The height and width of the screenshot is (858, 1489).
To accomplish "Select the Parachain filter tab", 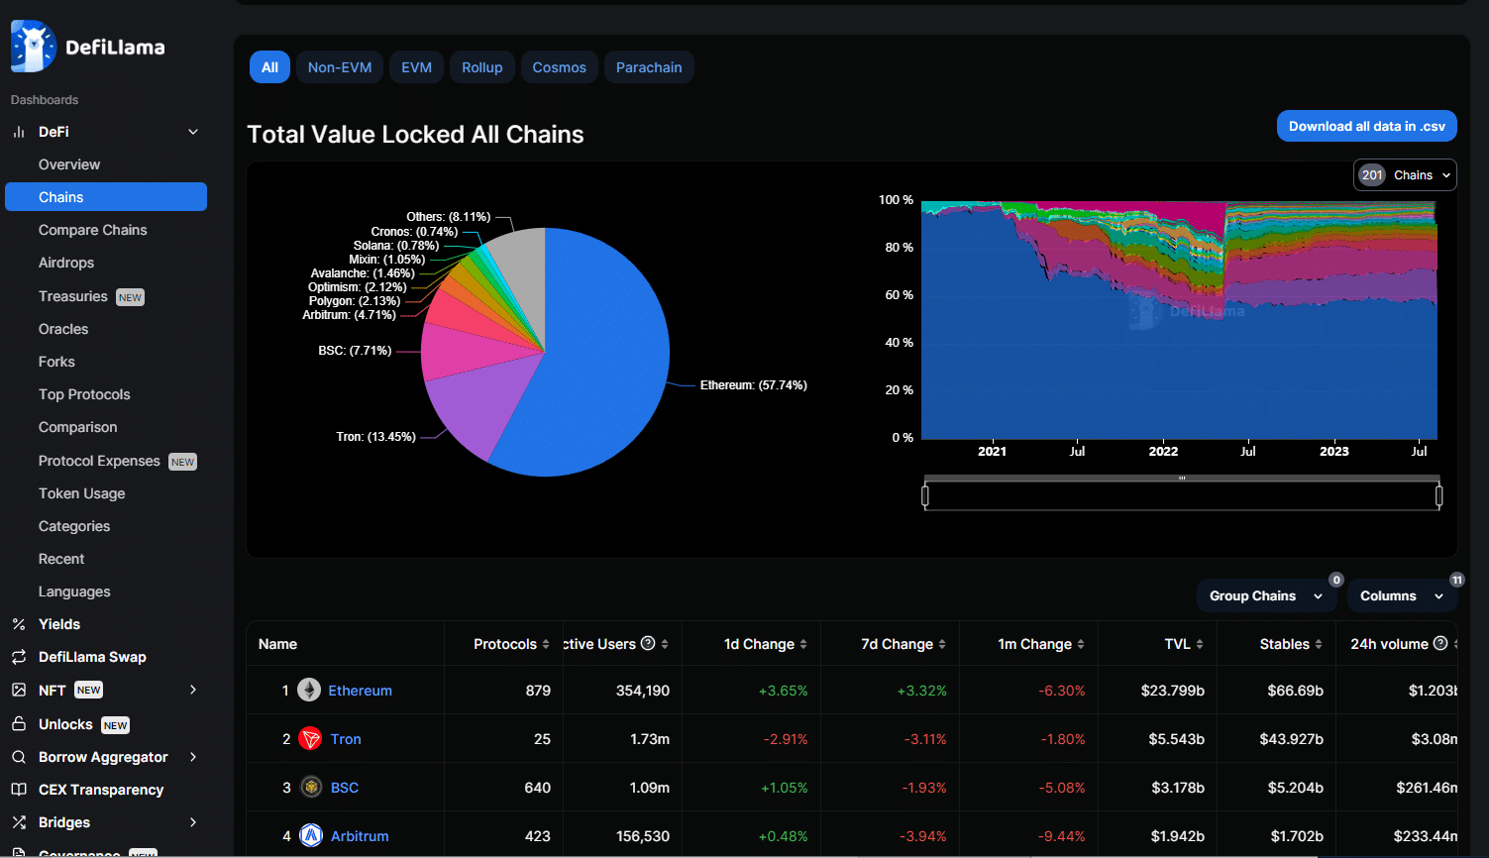I will [649, 67].
